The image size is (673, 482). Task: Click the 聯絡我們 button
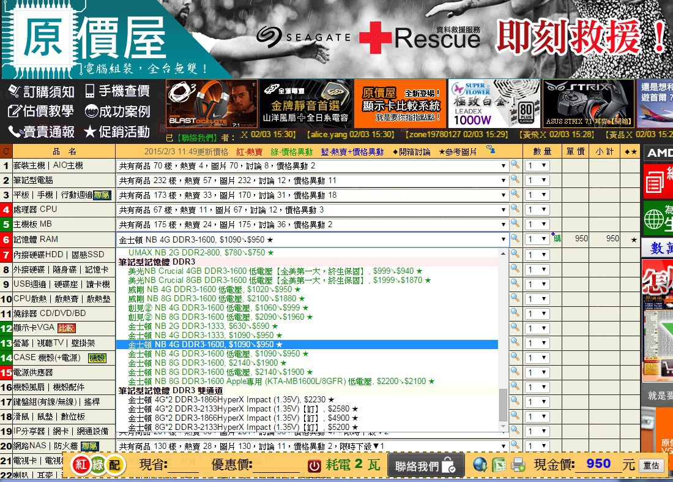[x=426, y=465]
